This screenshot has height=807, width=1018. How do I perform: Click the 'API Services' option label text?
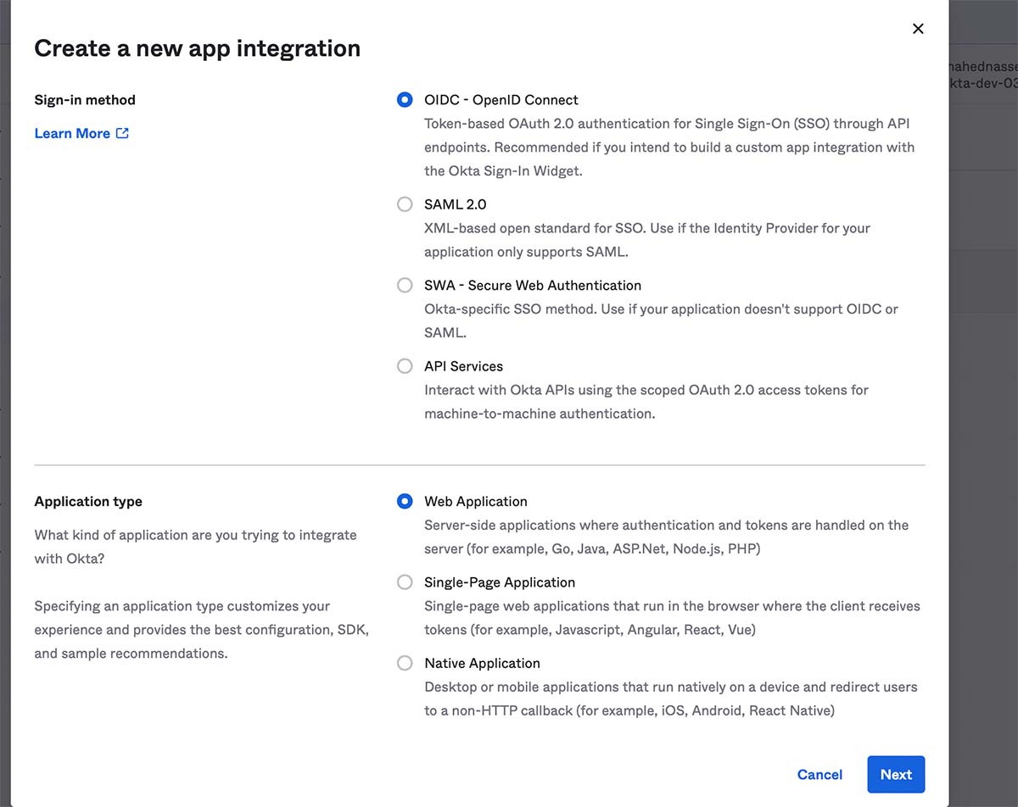[x=463, y=366]
